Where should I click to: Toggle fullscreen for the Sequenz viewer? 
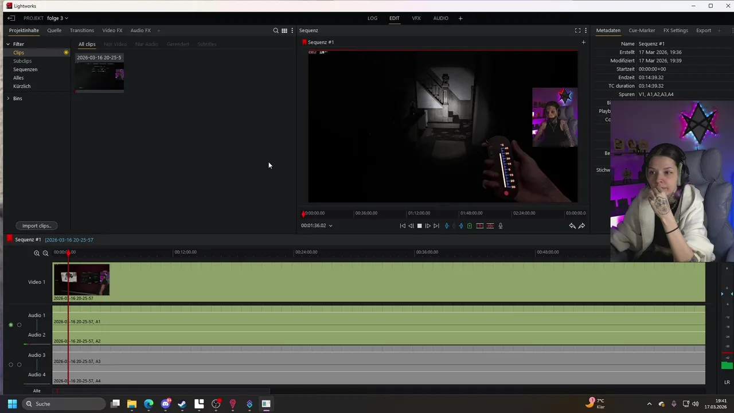pyautogui.click(x=577, y=30)
